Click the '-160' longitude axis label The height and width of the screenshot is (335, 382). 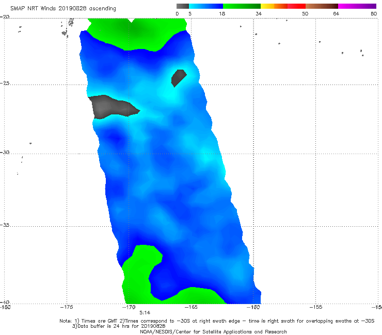(x=253, y=307)
